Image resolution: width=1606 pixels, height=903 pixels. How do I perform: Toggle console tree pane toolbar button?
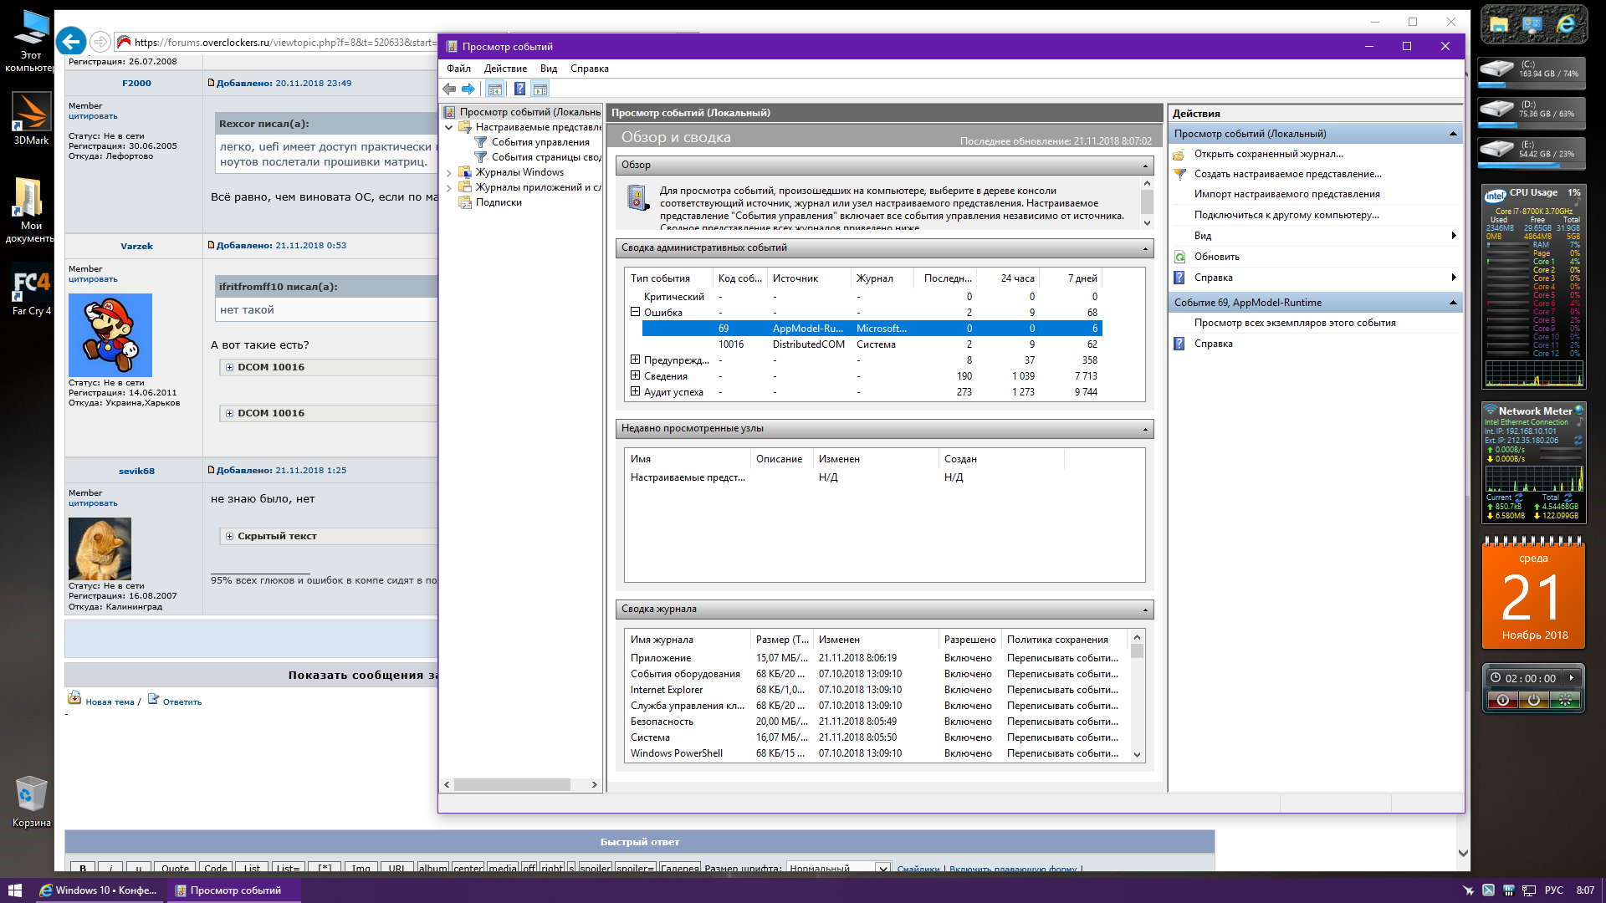494,89
